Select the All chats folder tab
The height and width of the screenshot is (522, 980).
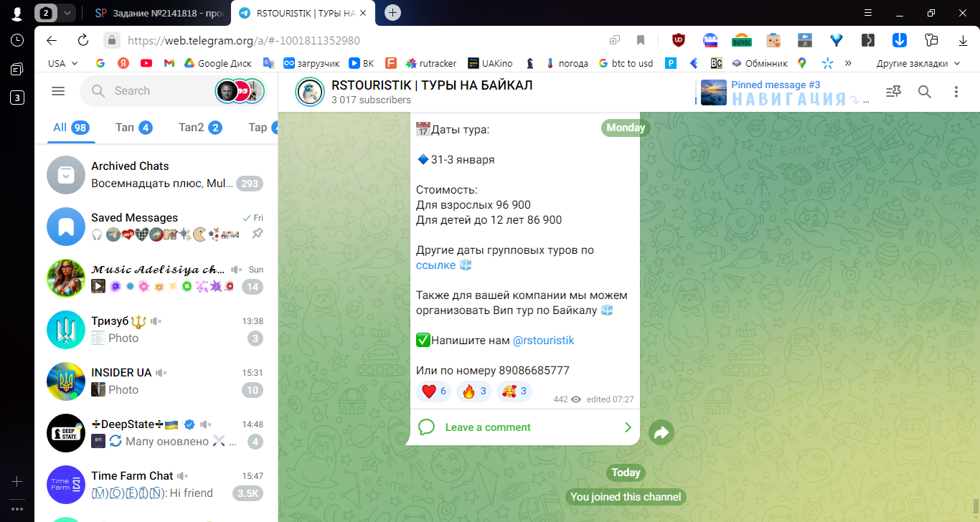coord(70,128)
